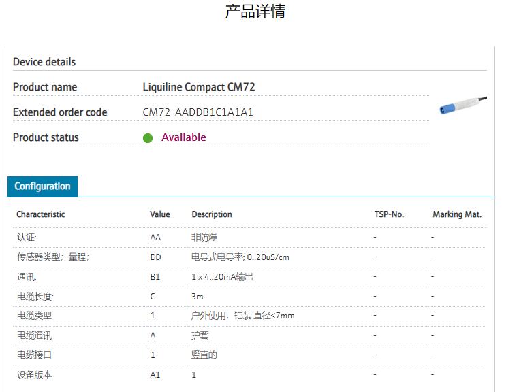The image size is (519, 392).
Task: Click the 产品详情 page title
Action: pyautogui.click(x=255, y=12)
